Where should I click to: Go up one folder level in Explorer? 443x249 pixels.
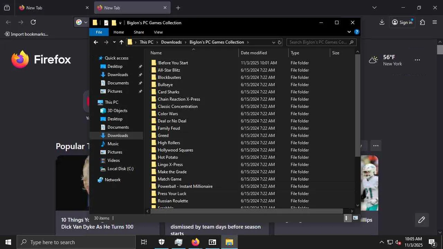click(x=121, y=42)
